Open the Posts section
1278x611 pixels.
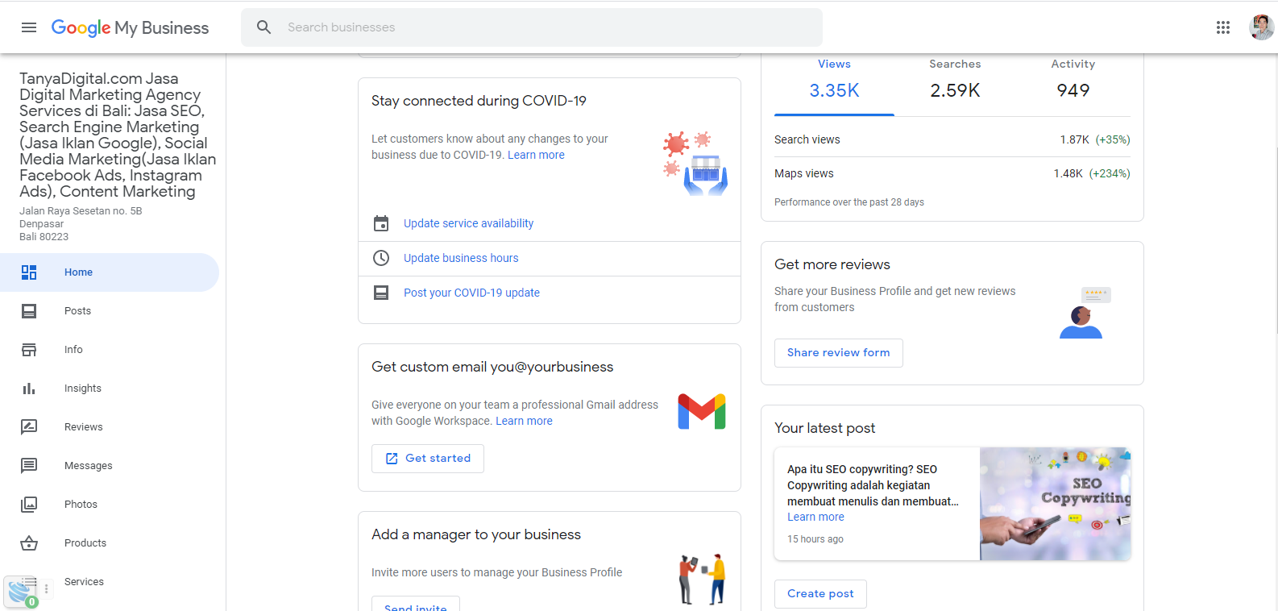coord(110,311)
